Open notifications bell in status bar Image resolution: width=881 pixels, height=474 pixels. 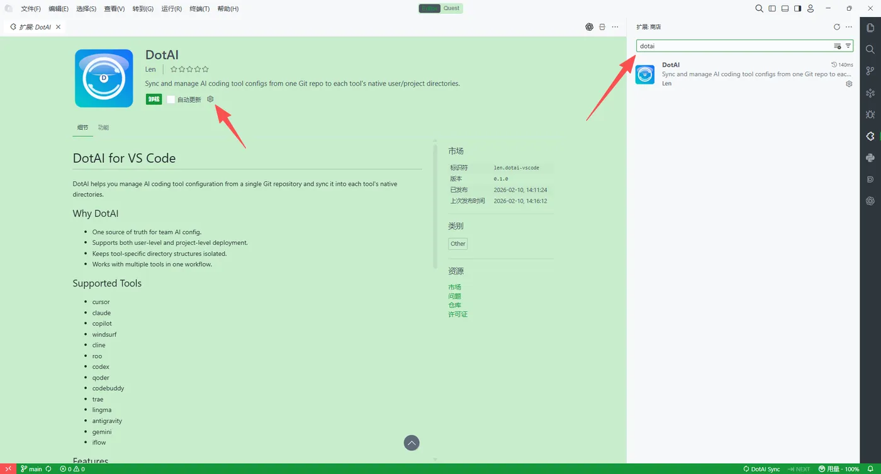click(x=871, y=469)
